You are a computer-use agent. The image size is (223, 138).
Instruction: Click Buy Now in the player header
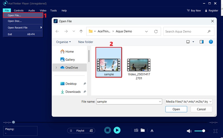coord(194,11)
